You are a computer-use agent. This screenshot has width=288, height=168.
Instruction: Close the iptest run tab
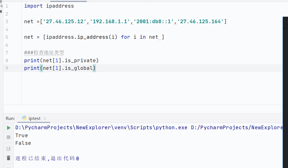(45, 119)
